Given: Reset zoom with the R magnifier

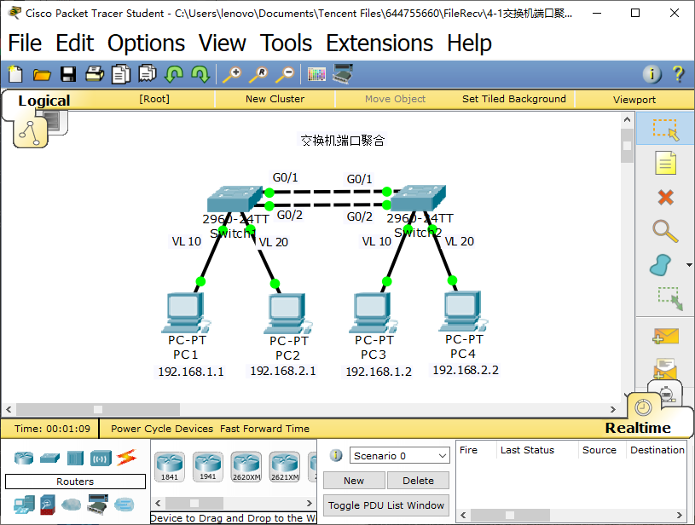Looking at the screenshot, I should coord(258,74).
